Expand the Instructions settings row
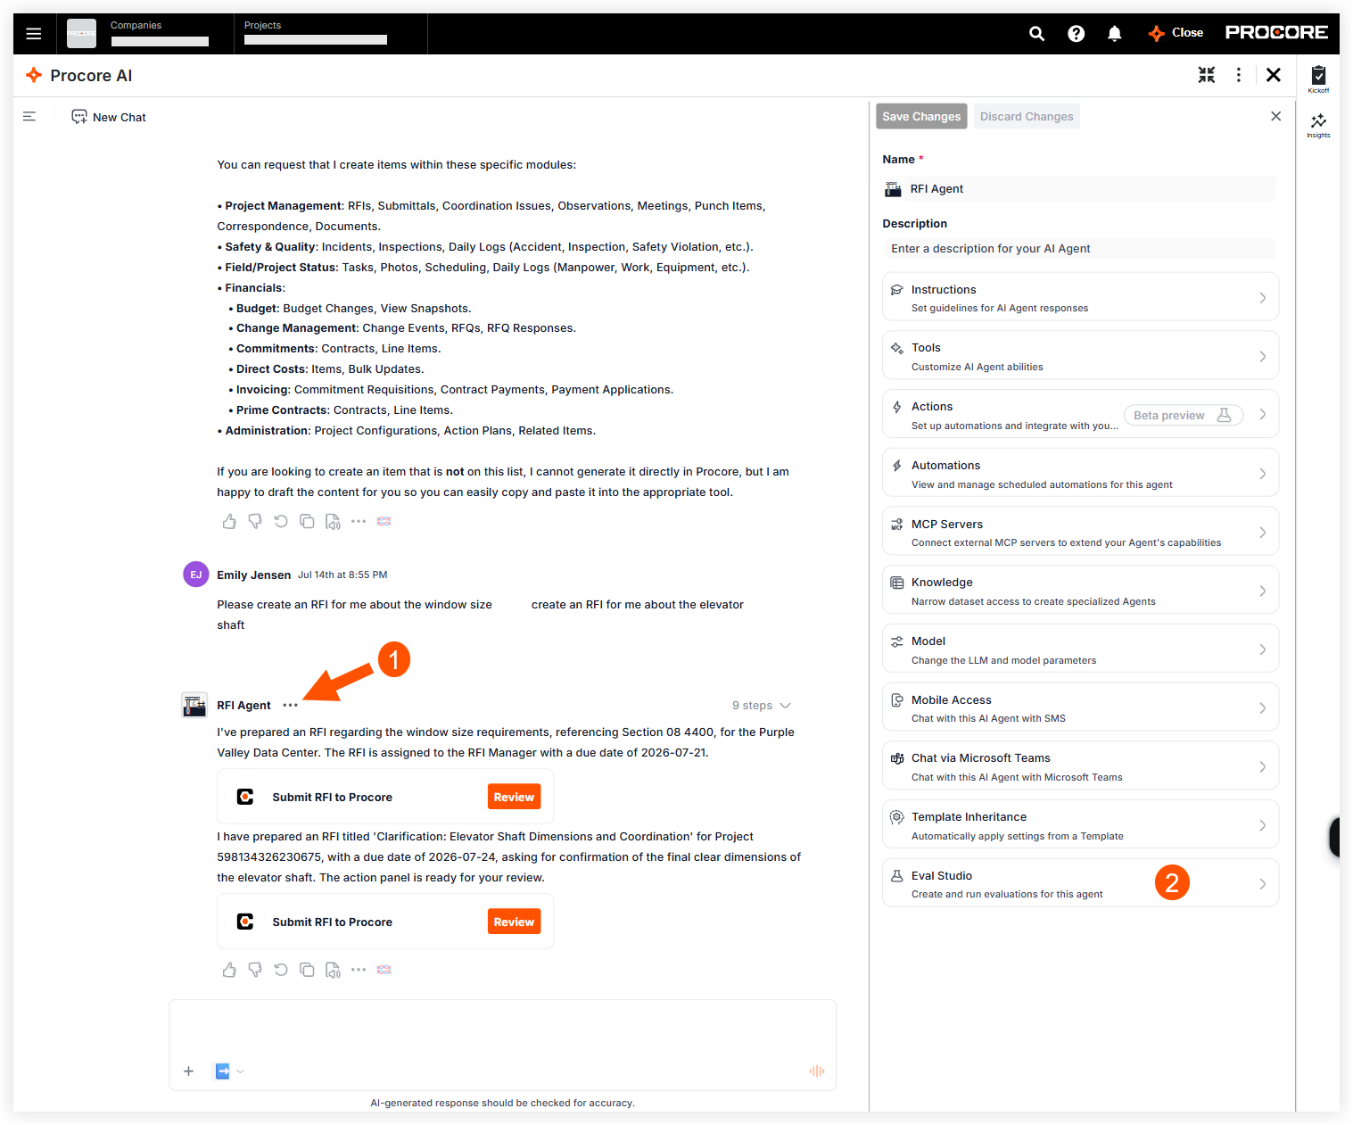 tap(1080, 297)
